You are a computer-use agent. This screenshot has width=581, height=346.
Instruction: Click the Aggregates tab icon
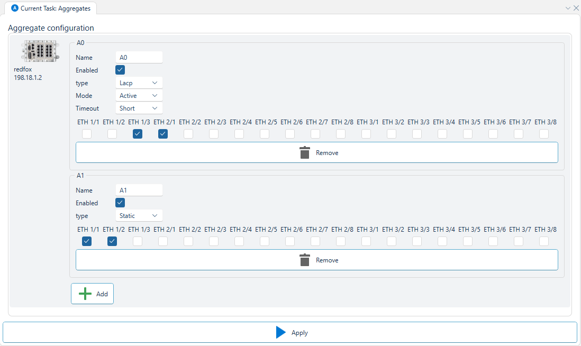15,8
